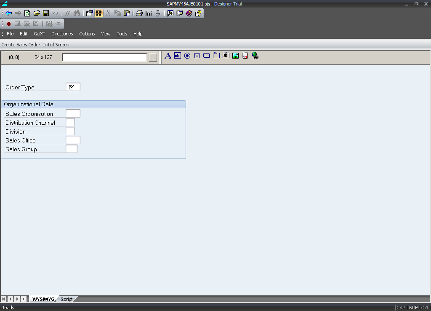431x311 pixels.
Task: Click the ellipsis browse button
Action: [x=153, y=57]
